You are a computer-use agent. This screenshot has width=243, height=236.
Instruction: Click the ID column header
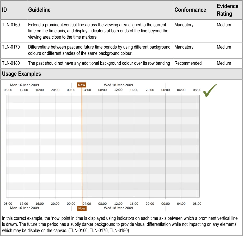click(x=4, y=10)
